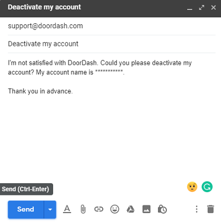Click the subject field Deactivate my account

[x=112, y=44]
